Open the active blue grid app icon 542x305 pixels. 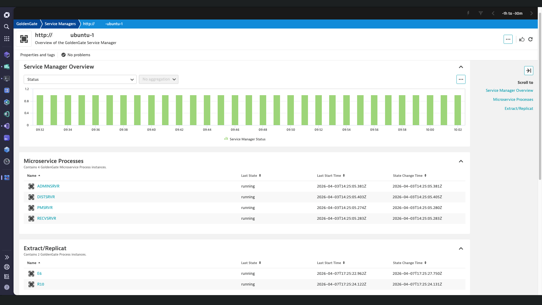pos(7,178)
